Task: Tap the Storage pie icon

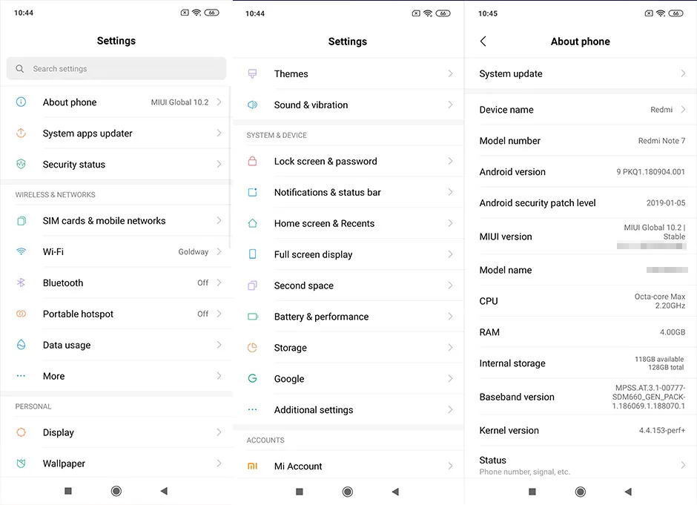Action: point(253,348)
